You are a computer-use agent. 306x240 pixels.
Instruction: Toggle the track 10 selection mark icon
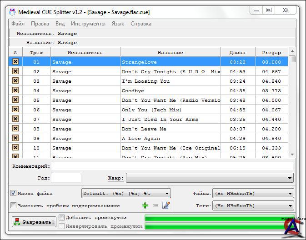tap(15, 148)
